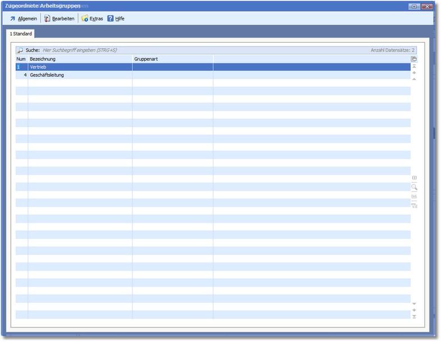
Task: Click the page-up double arrow icon
Action: pos(414,72)
